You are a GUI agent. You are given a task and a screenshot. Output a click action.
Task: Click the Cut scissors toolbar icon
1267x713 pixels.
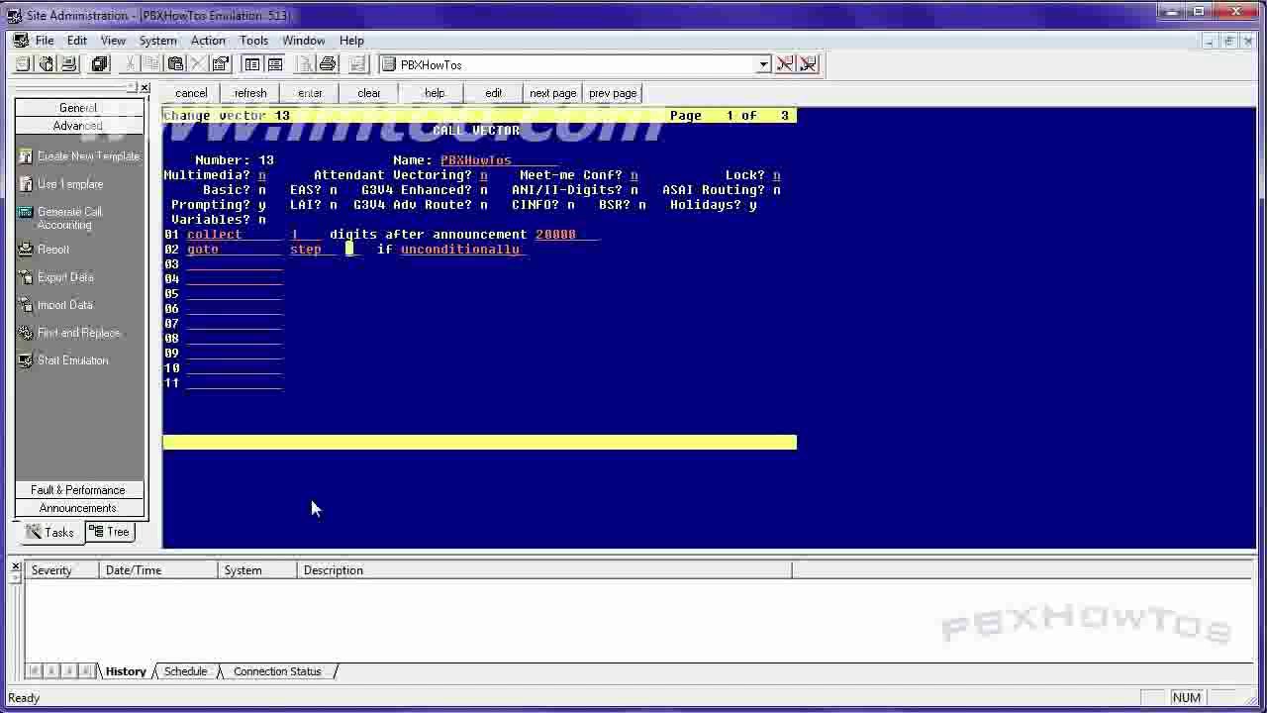(131, 64)
